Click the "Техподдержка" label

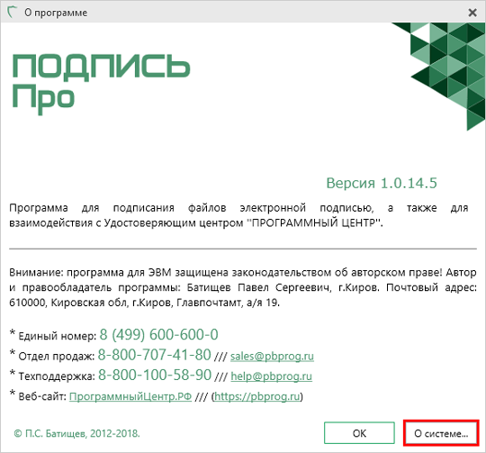(57, 376)
